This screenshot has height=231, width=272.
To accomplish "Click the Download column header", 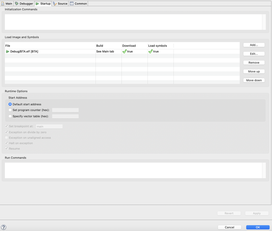I will [135, 46].
